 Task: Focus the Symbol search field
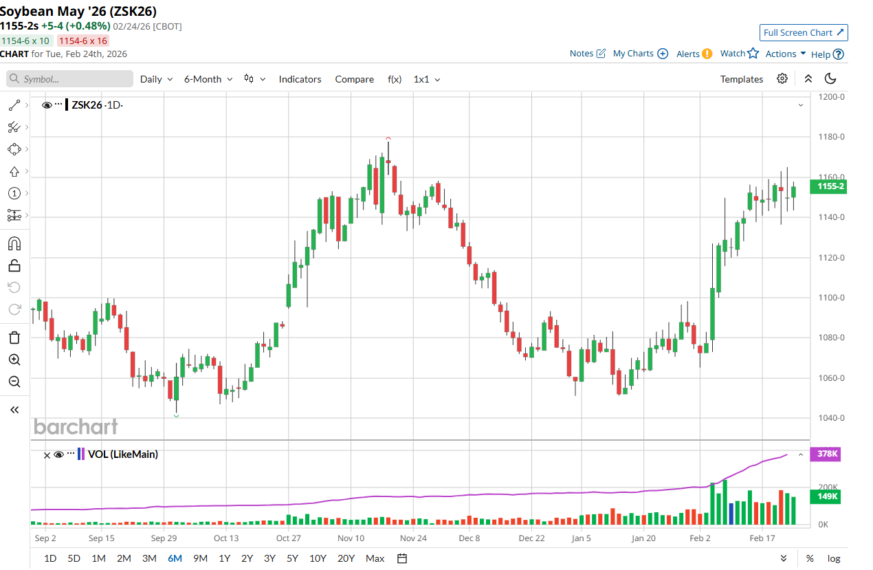[x=69, y=79]
